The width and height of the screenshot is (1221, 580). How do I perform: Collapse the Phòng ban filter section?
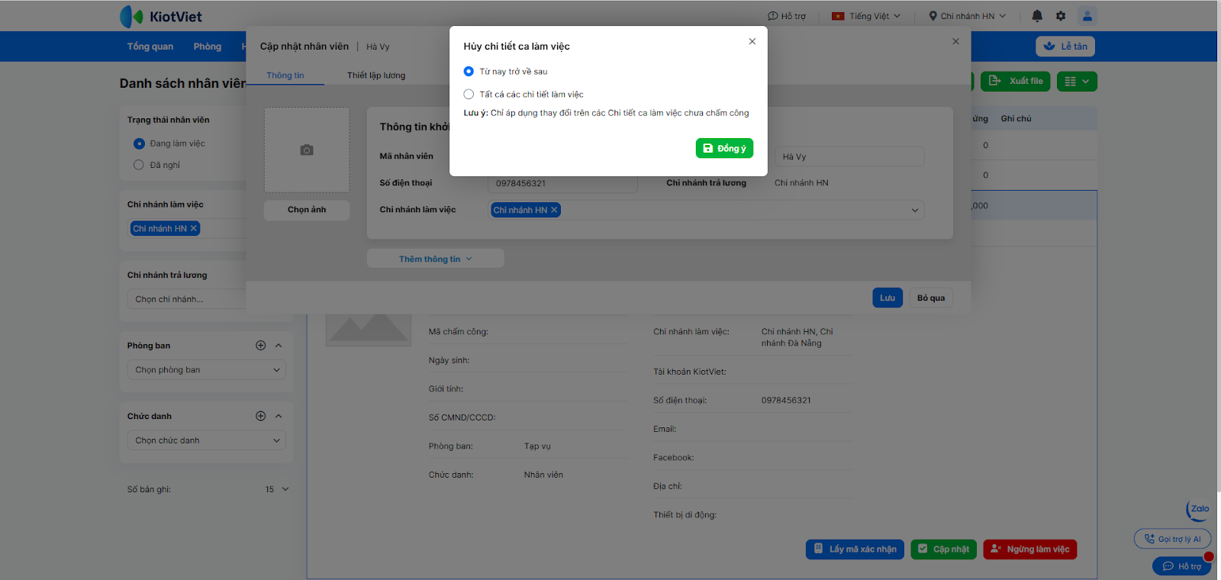click(x=279, y=346)
